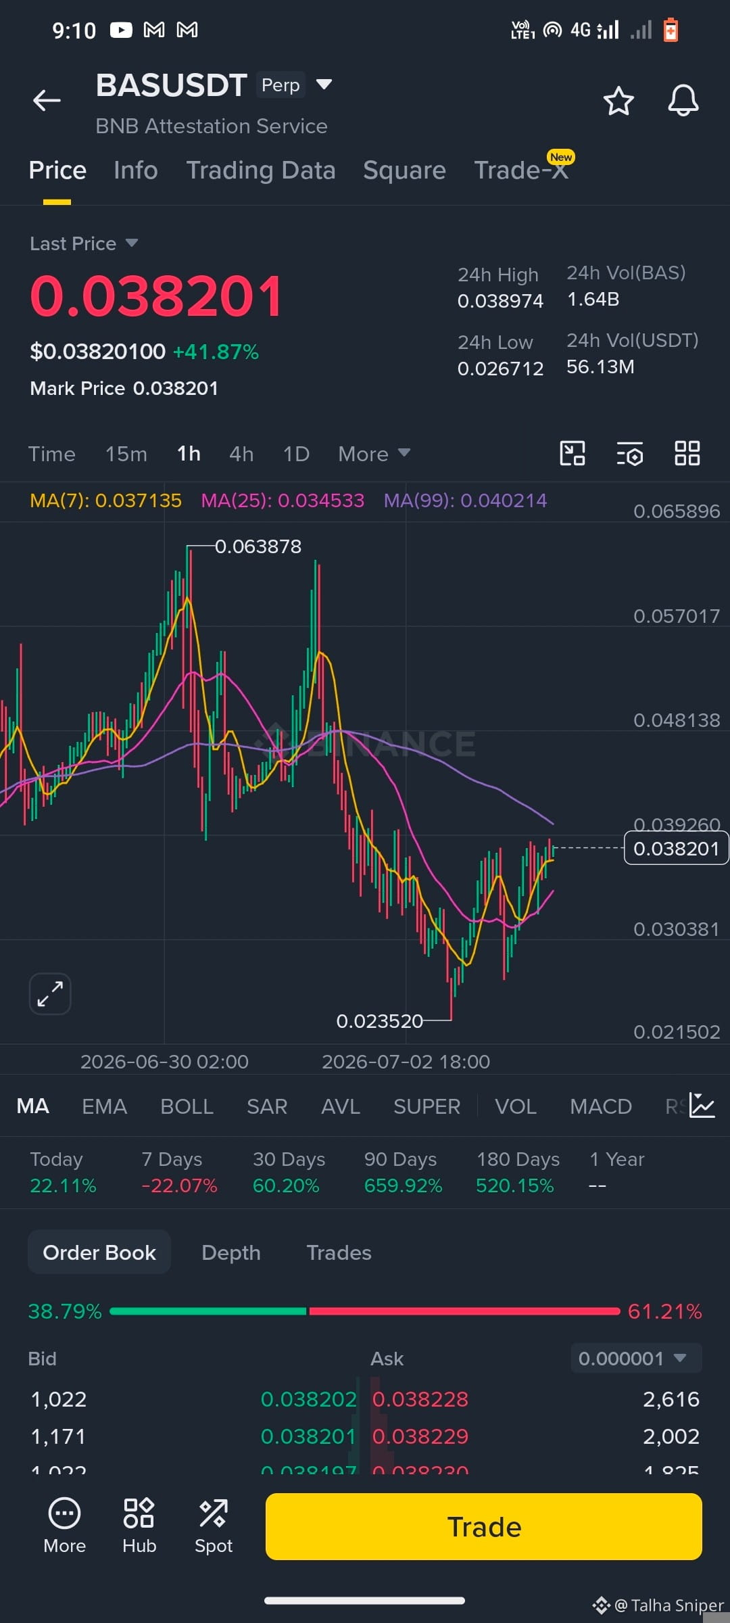Screen dimensions: 730x1623
Task: Toggle the BOLL indicator
Action: (x=187, y=1106)
